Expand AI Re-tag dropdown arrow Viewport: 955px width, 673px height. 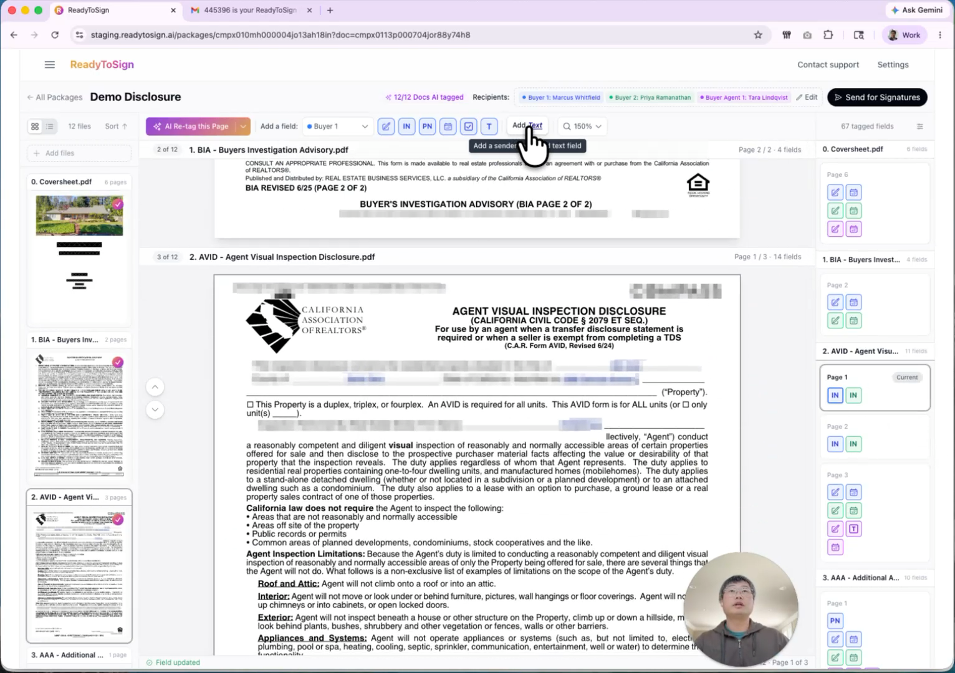[243, 126]
